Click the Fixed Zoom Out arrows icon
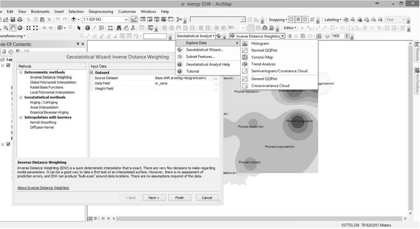Viewport: 420px width, 229px height. coord(35,28)
